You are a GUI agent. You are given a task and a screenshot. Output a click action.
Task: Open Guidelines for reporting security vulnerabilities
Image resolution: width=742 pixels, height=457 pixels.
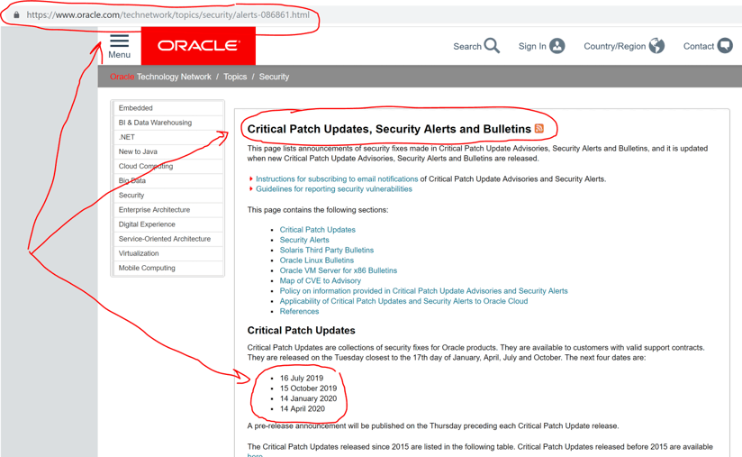pyautogui.click(x=334, y=189)
